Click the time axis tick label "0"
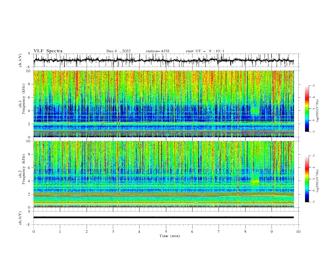The image size is (336, 260). click(34, 232)
